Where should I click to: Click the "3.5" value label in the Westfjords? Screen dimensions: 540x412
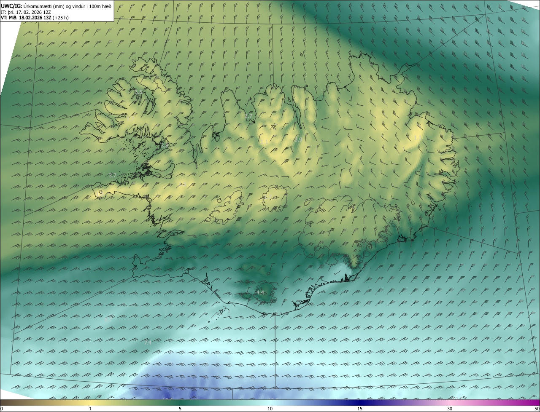coord(138,91)
